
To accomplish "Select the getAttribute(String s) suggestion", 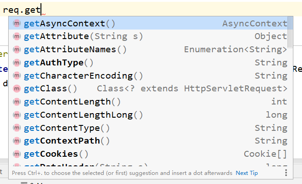I will [83, 36].
